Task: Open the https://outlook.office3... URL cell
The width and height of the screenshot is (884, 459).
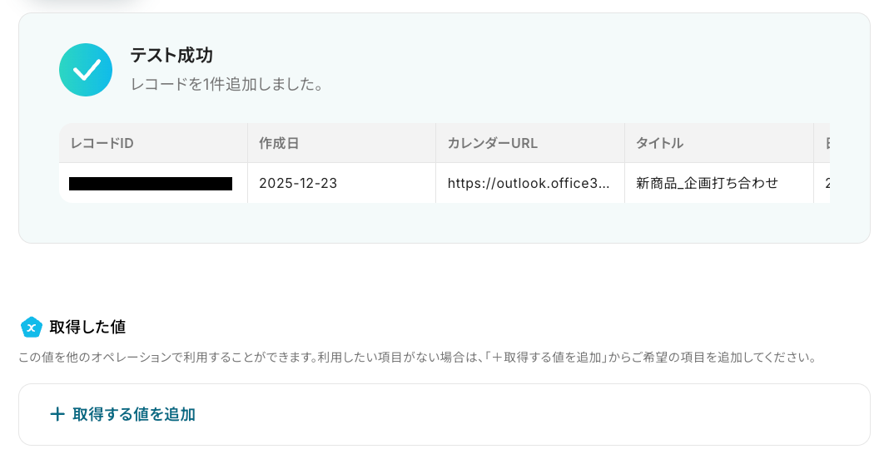Action: (530, 183)
